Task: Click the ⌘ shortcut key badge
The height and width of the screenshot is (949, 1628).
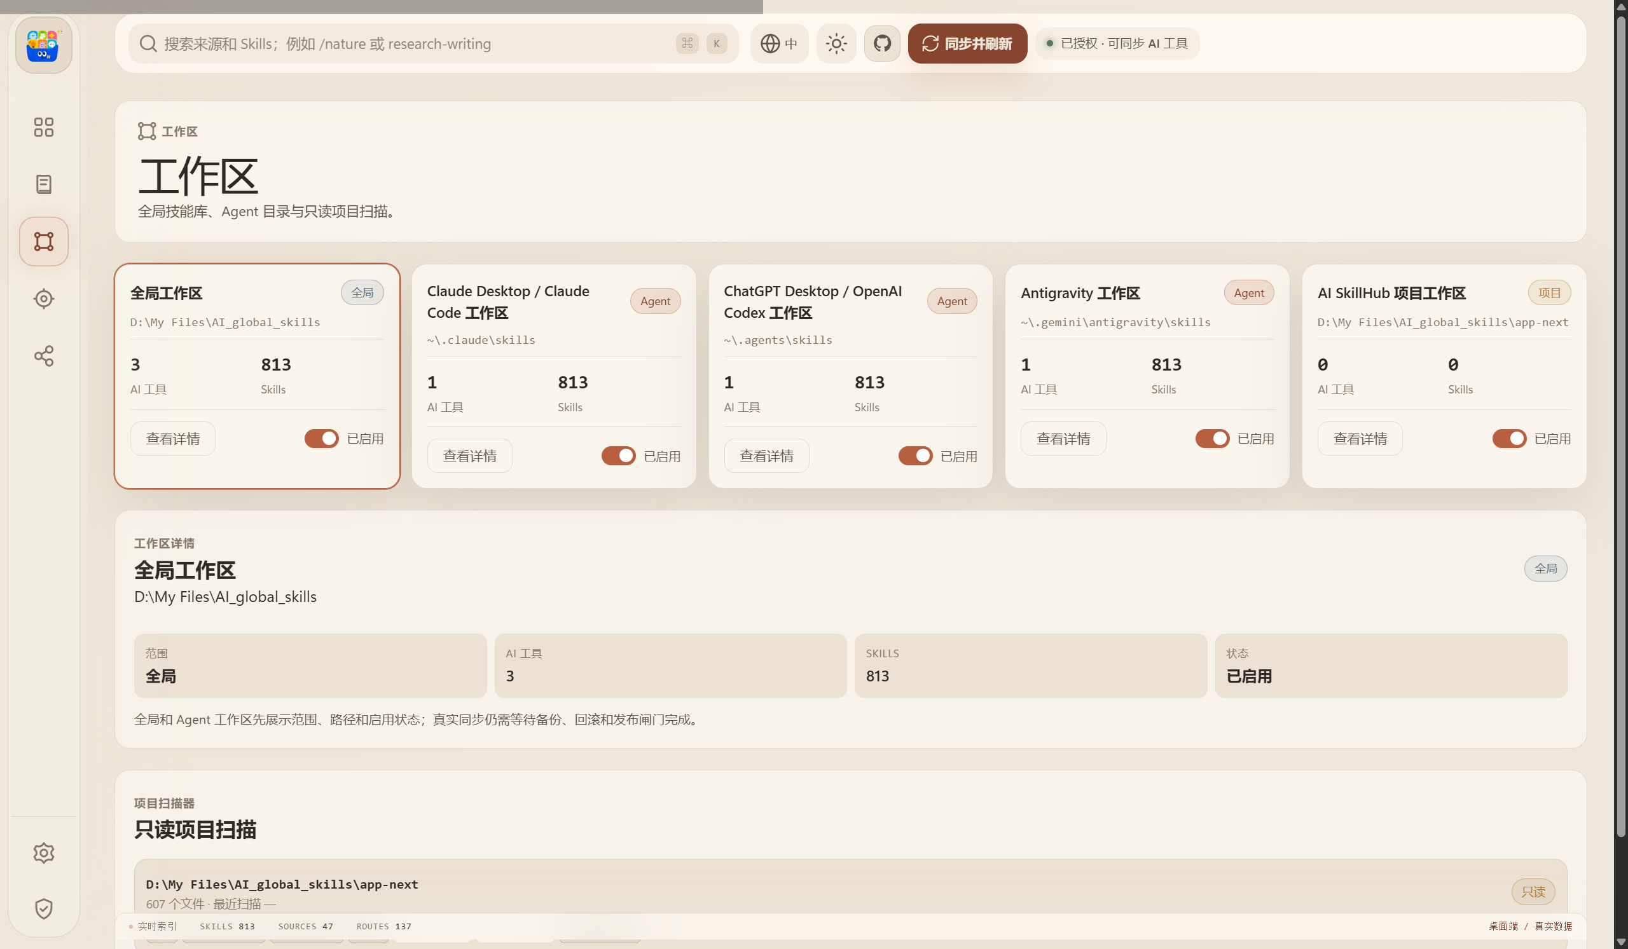Action: click(x=687, y=43)
